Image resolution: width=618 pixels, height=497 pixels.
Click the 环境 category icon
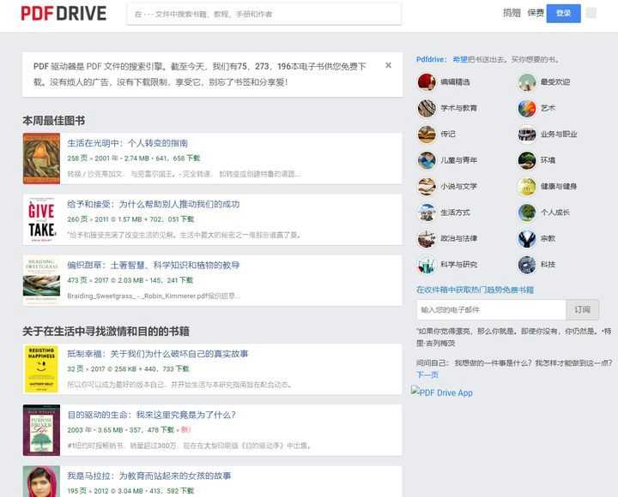pyautogui.click(x=526, y=160)
